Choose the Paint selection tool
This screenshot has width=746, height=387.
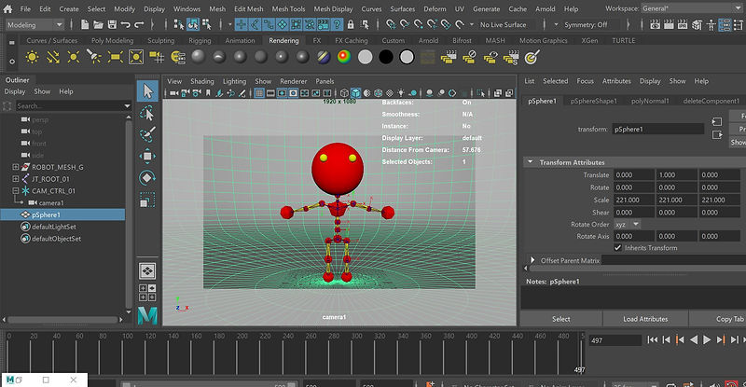point(147,134)
